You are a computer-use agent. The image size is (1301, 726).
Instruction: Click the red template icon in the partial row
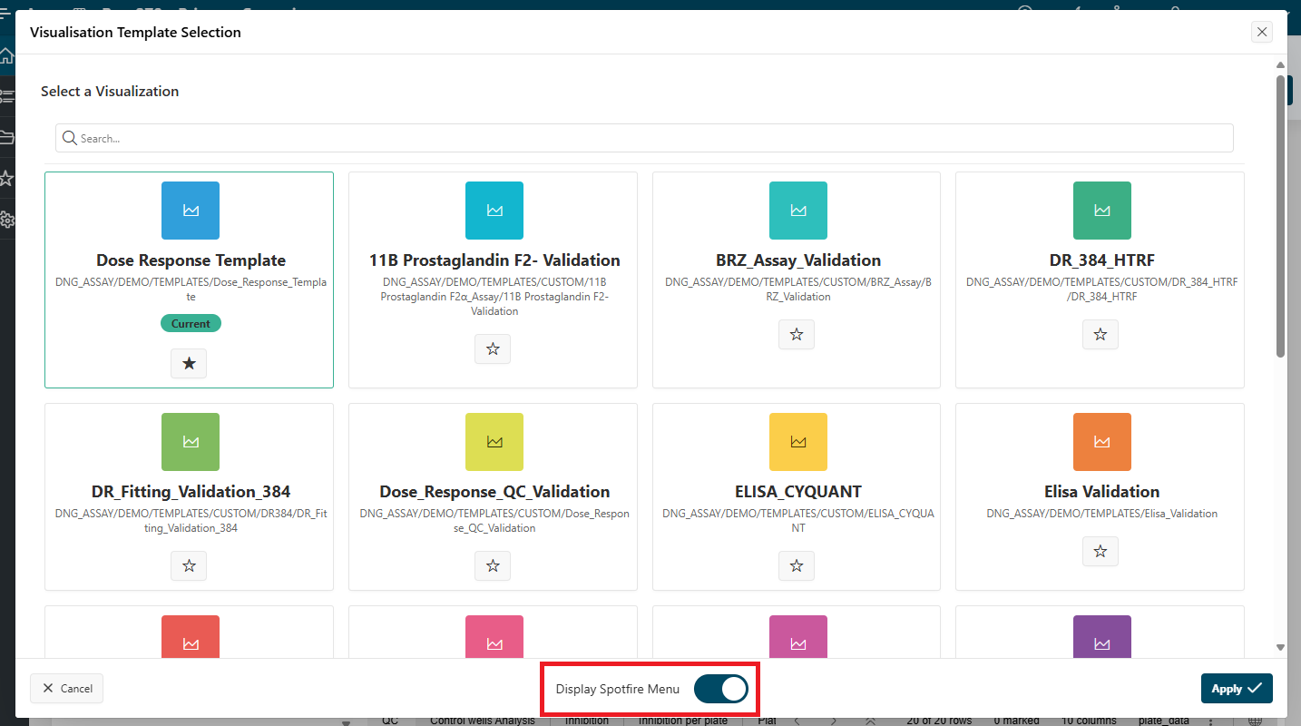point(191,637)
